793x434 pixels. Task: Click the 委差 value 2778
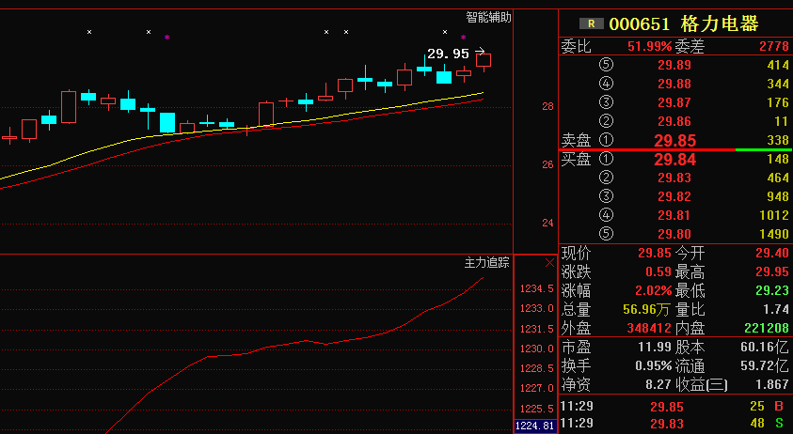[774, 46]
